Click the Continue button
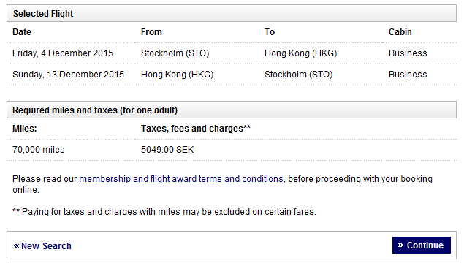 [422, 245]
